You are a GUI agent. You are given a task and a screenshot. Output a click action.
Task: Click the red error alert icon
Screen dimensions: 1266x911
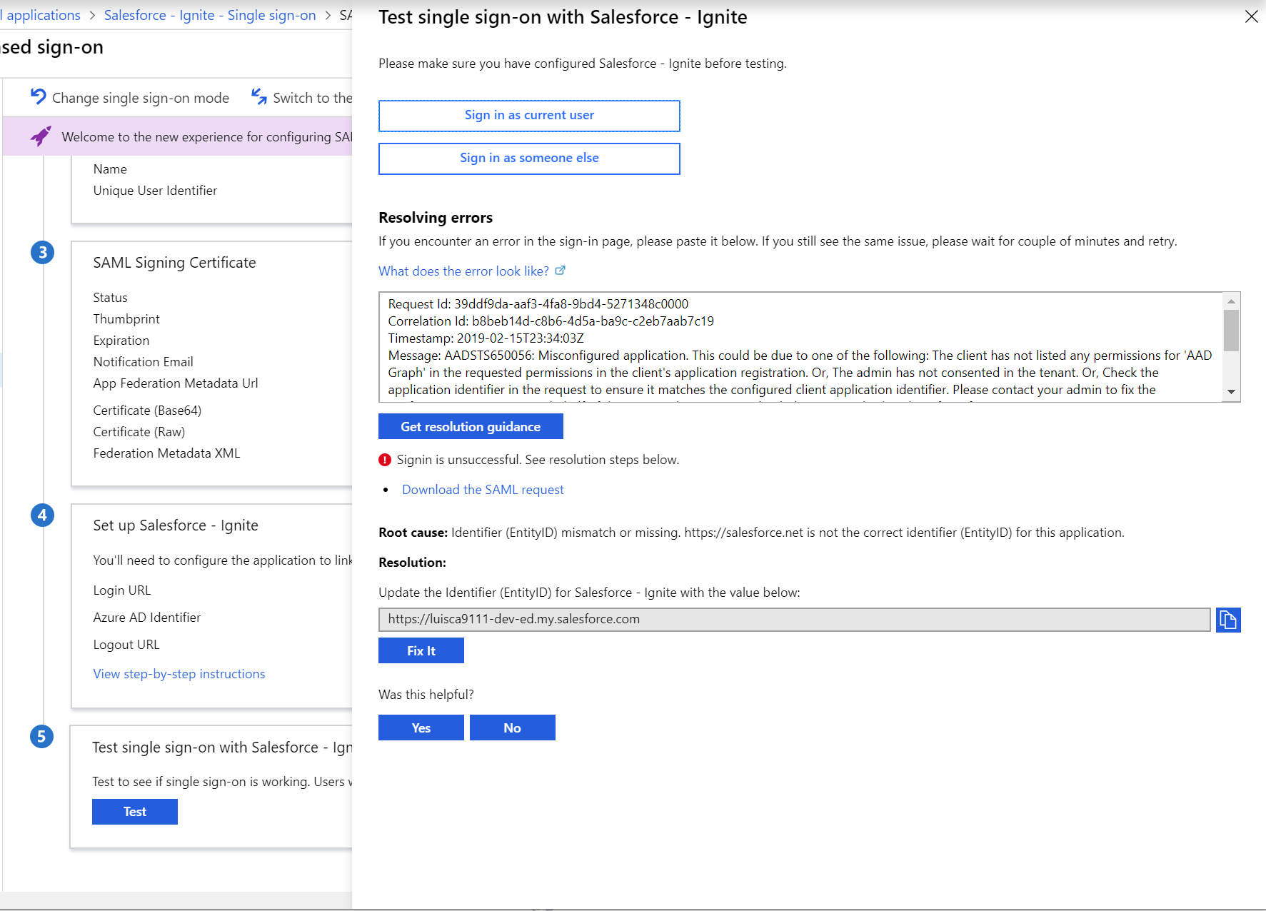point(385,460)
